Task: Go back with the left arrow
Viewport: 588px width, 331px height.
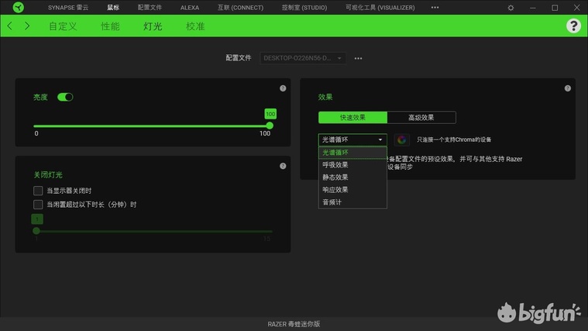Action: (10, 26)
